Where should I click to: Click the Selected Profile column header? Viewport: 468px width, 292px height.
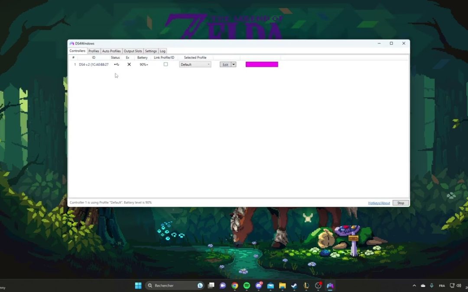point(195,58)
